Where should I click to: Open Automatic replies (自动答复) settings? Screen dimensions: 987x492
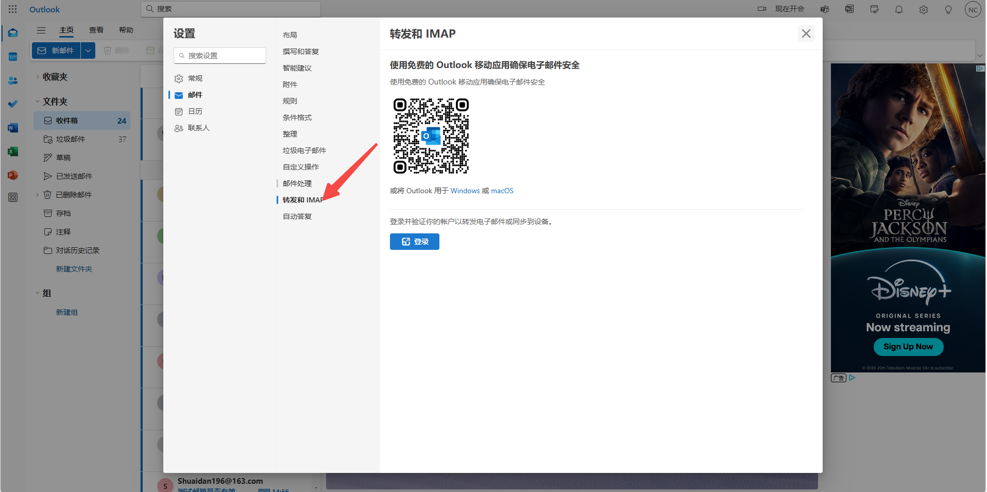297,216
